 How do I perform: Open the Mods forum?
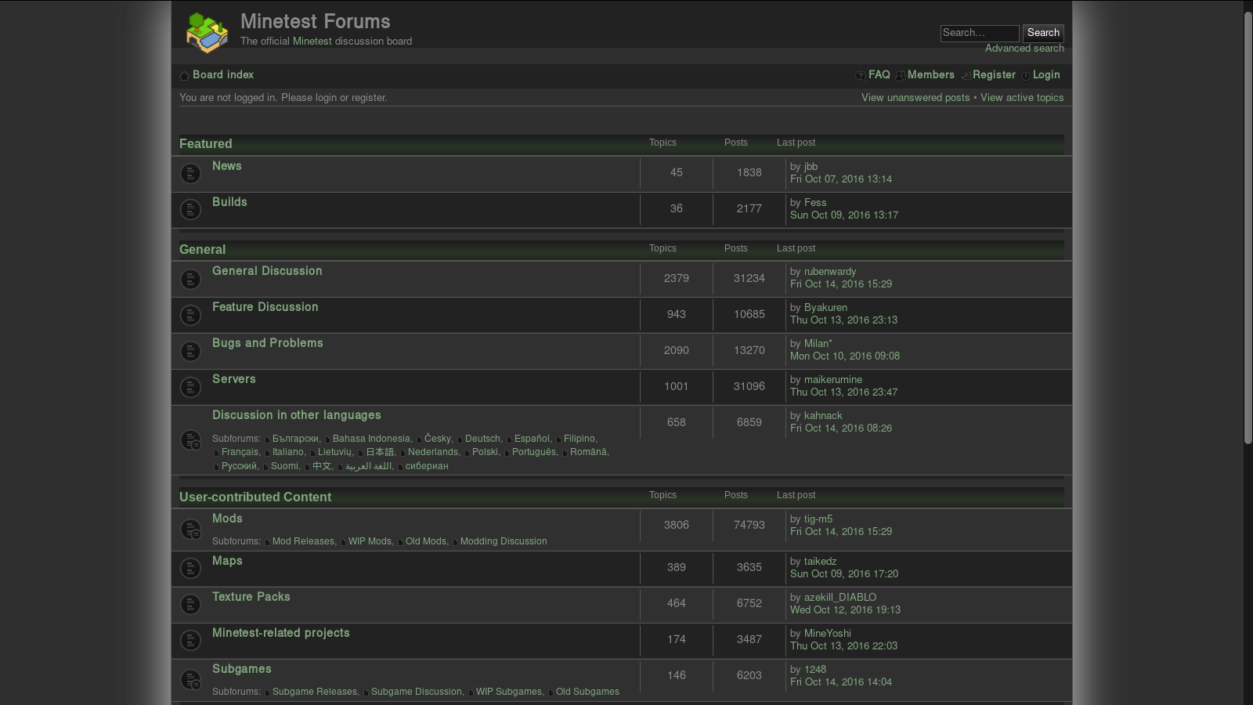tap(227, 519)
